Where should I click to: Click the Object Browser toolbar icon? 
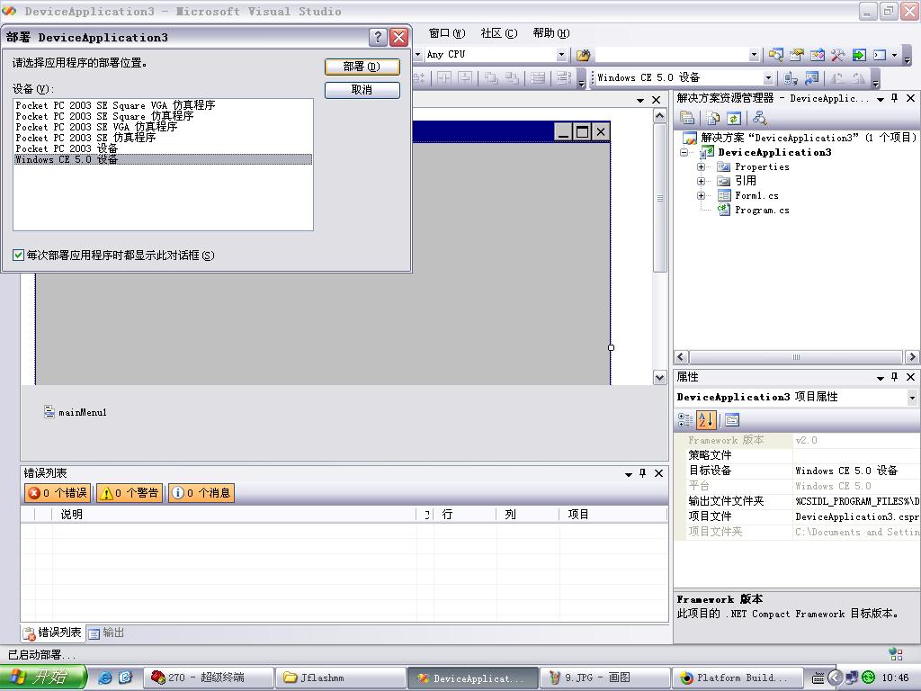pyautogui.click(x=817, y=55)
